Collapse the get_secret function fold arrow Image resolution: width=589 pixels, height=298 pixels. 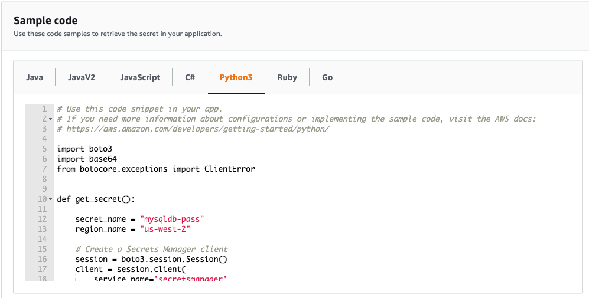(x=50, y=199)
